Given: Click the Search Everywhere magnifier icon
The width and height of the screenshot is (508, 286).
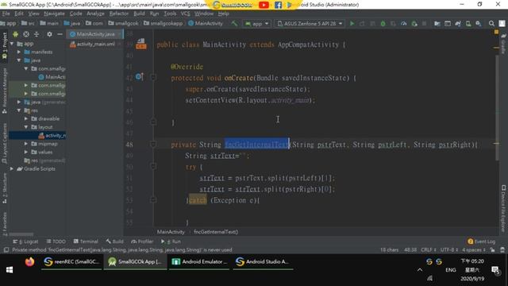Looking at the screenshot, I should (x=491, y=23).
